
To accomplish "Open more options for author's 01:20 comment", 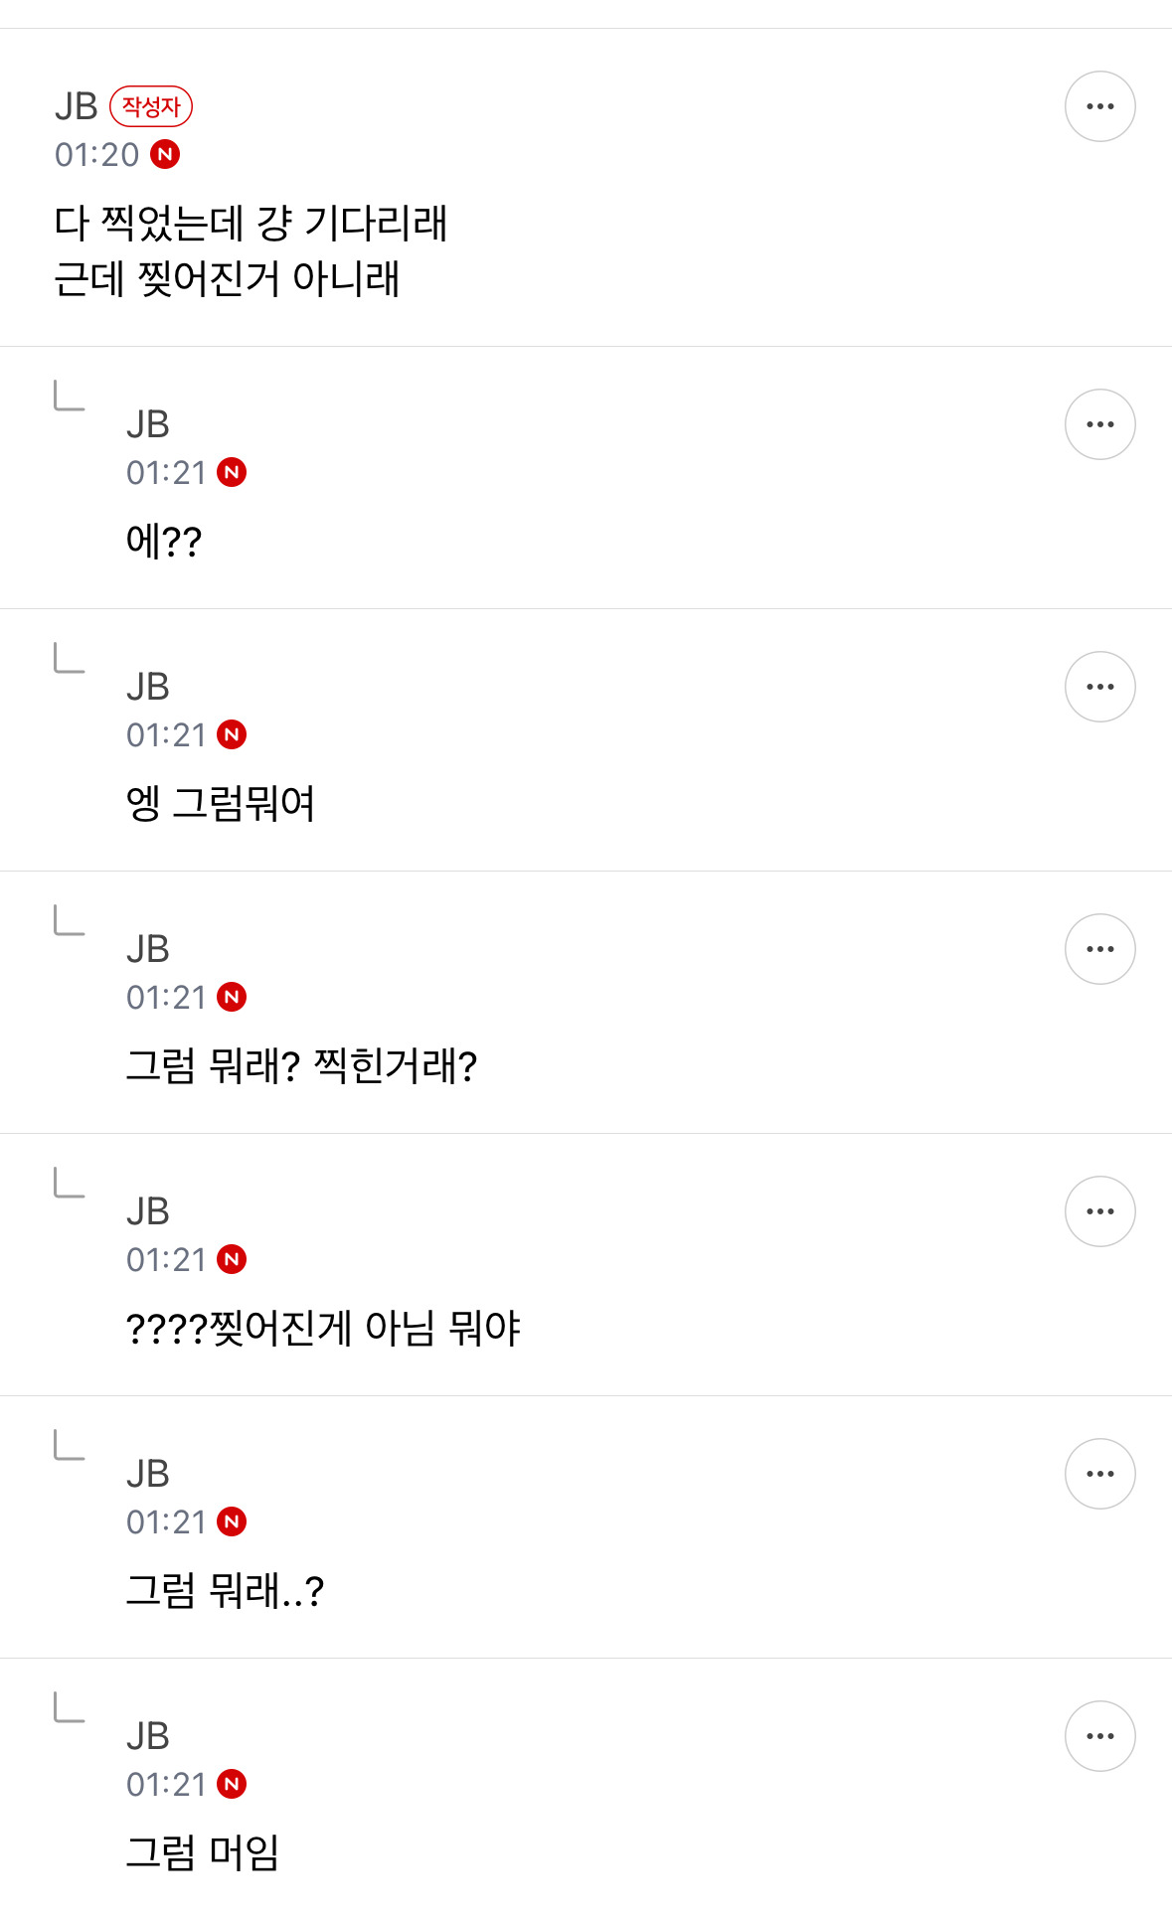I will [x=1099, y=106].
